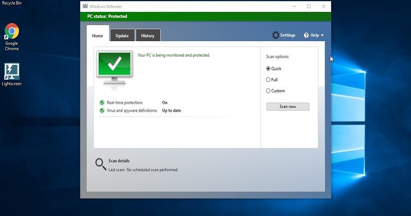The image size is (411, 216).
Task: Click the Virus and spyware definitions check icon
Action: (102, 111)
